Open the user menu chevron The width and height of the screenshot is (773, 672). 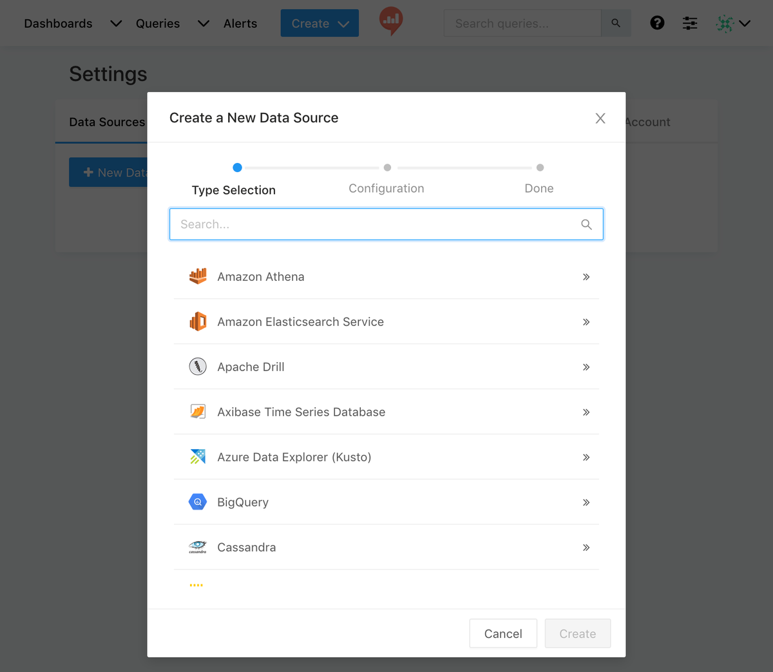[x=745, y=23]
